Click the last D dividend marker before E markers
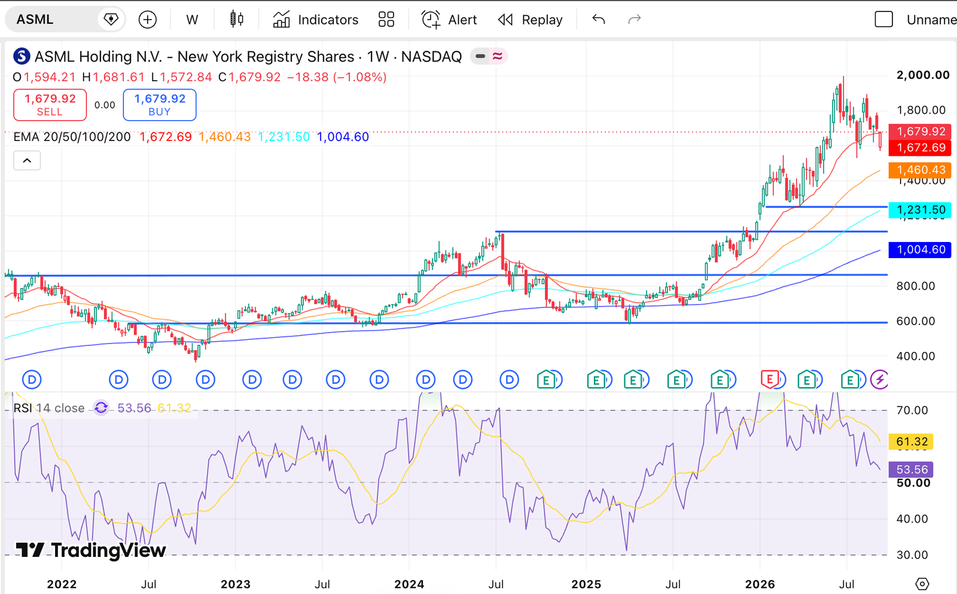The height and width of the screenshot is (594, 957). coord(509,379)
